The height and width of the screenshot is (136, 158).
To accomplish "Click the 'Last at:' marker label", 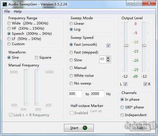I will coord(96,111).
